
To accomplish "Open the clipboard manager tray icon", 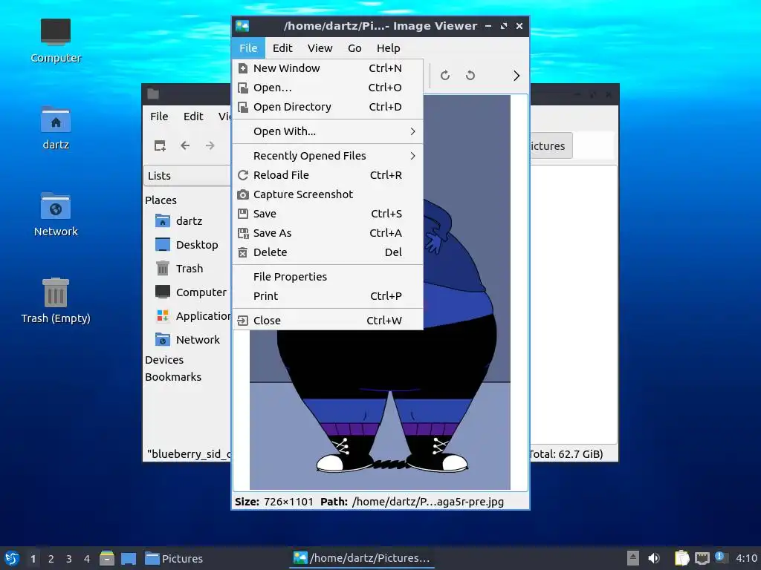I will tap(682, 558).
